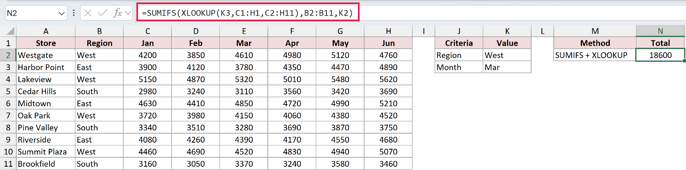Click the Month criteria label cell

(x=459, y=67)
